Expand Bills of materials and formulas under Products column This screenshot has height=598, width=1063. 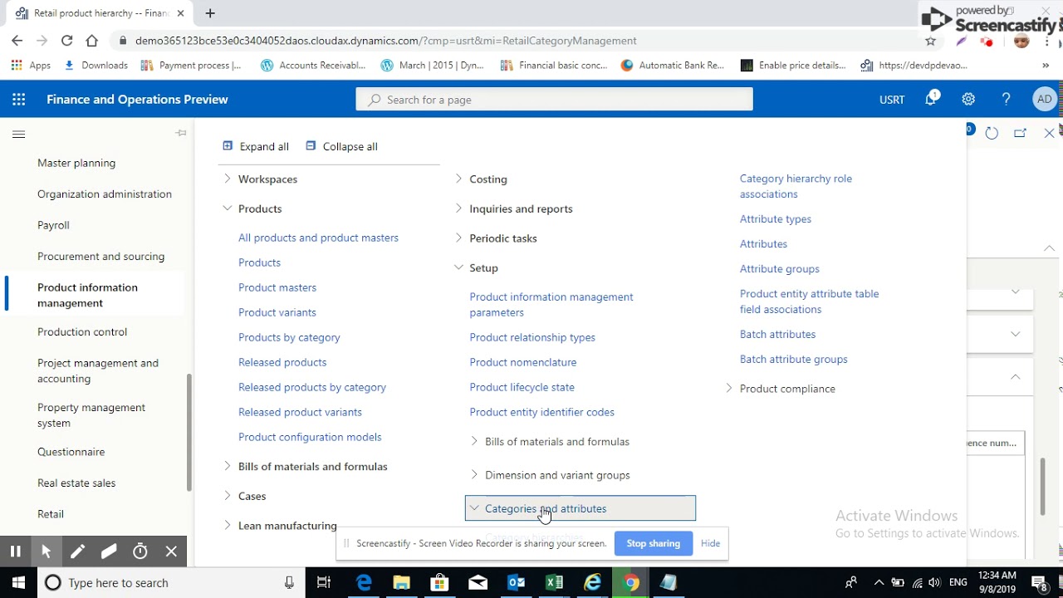(227, 466)
